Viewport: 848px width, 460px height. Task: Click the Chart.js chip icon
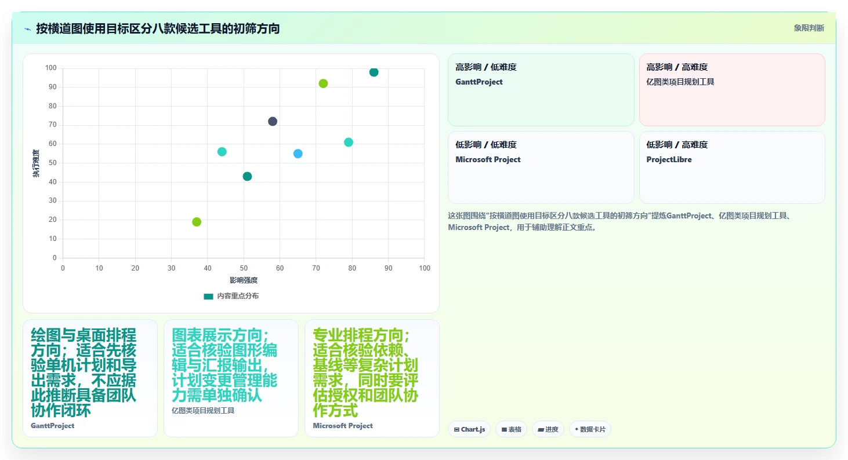pos(457,430)
